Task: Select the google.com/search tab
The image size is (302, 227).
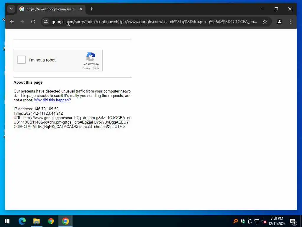Action: coord(51,9)
